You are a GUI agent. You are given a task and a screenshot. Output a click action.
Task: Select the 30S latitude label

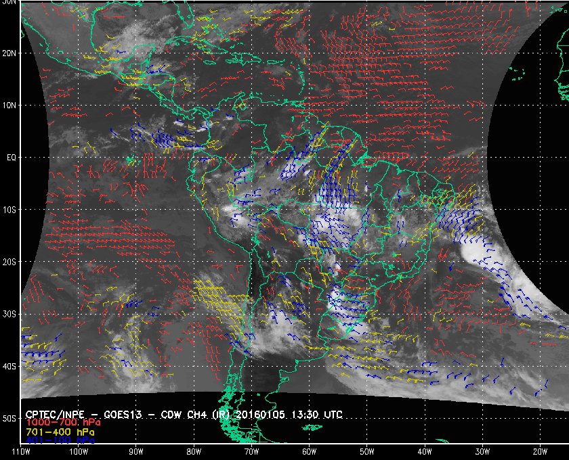(x=9, y=315)
